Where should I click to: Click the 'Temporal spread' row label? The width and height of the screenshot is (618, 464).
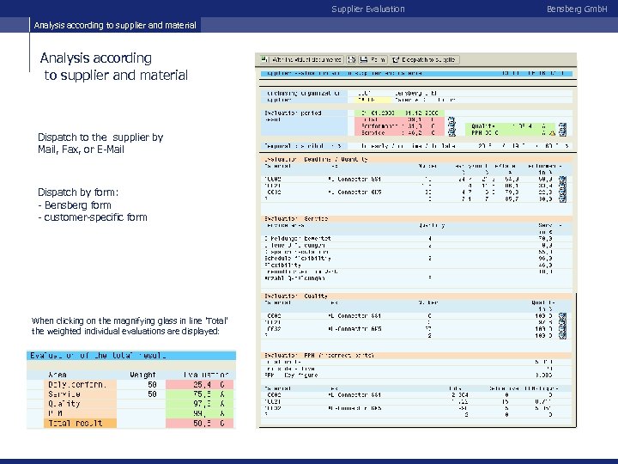304,146
